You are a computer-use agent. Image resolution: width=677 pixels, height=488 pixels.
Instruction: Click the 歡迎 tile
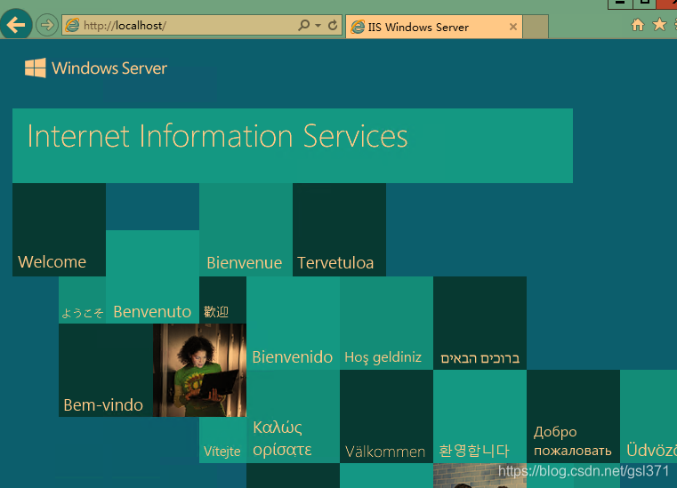pos(222,300)
